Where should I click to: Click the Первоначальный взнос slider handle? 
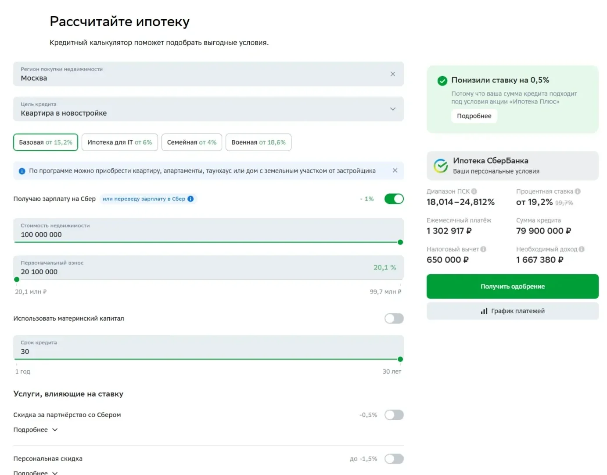pos(17,280)
